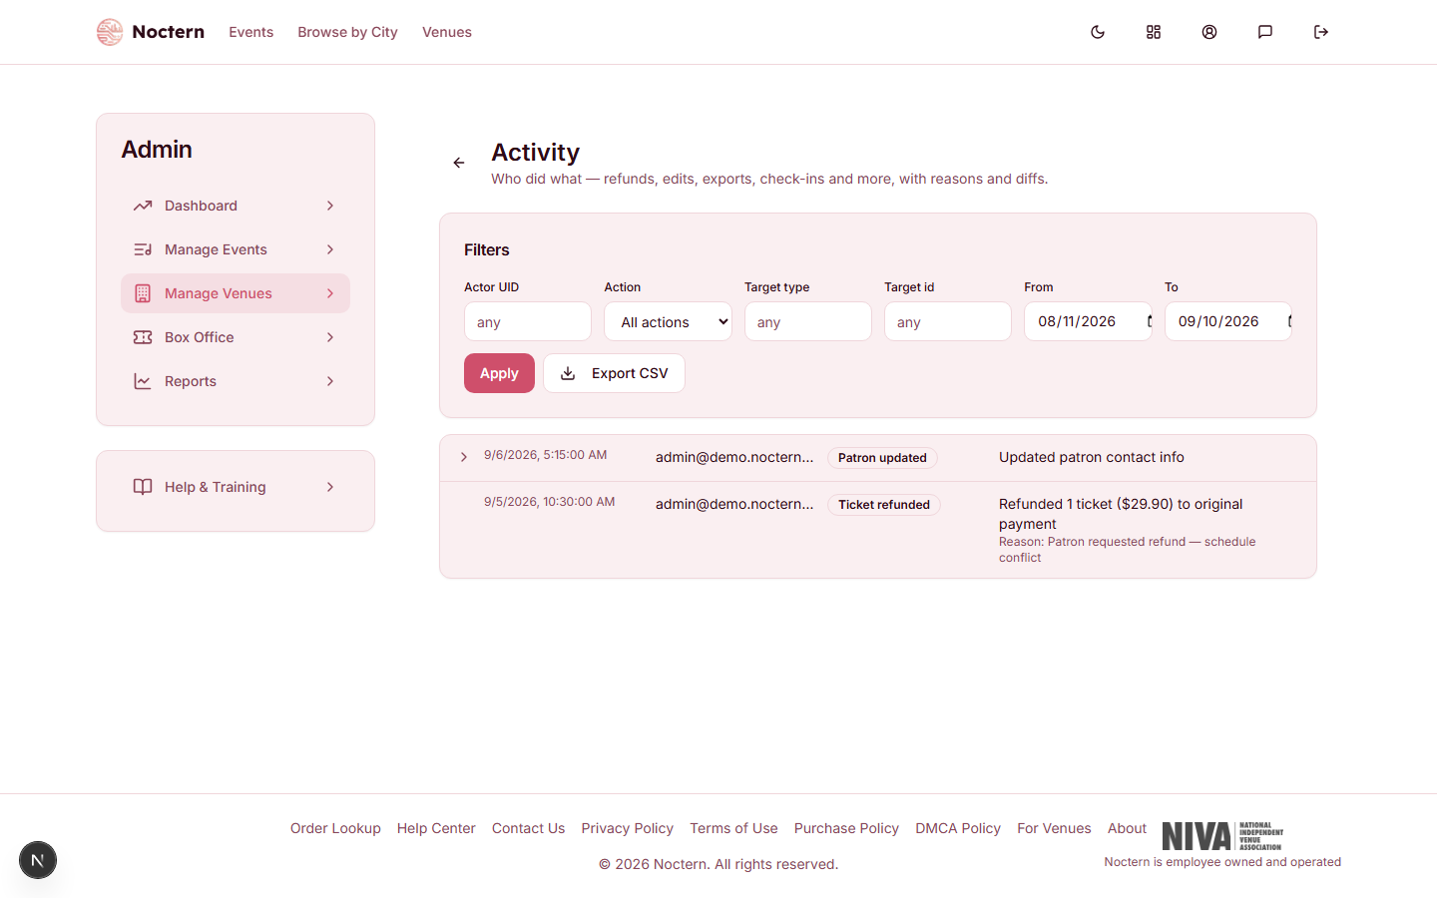Expand the Dashboard chevron
The height and width of the screenshot is (898, 1437).
tap(330, 206)
